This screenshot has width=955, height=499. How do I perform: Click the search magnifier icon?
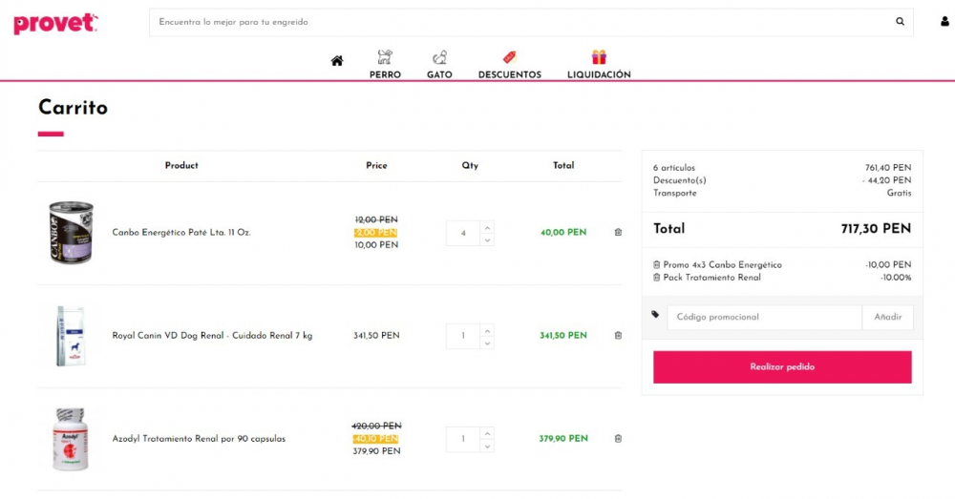pos(900,21)
